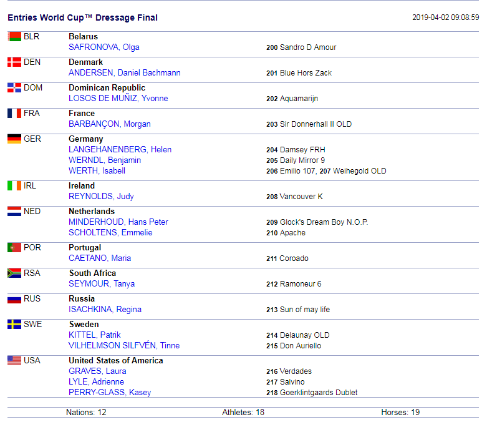Click horse 209 Glock's Dream Boy N.O.P.
This screenshot has width=487, height=422.
[x=317, y=222]
